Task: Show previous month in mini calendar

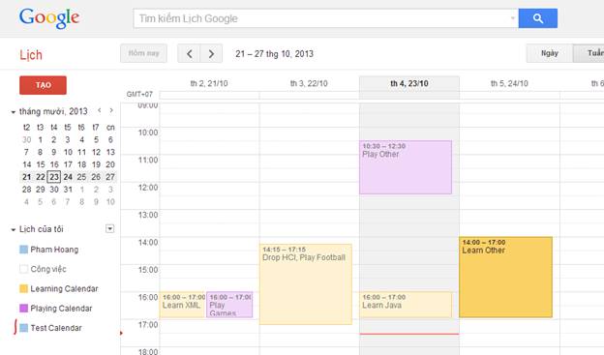Action: click(100, 110)
